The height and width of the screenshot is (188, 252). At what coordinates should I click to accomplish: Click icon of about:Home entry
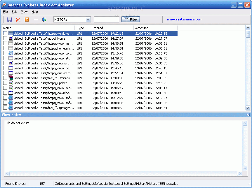pos(11,38)
